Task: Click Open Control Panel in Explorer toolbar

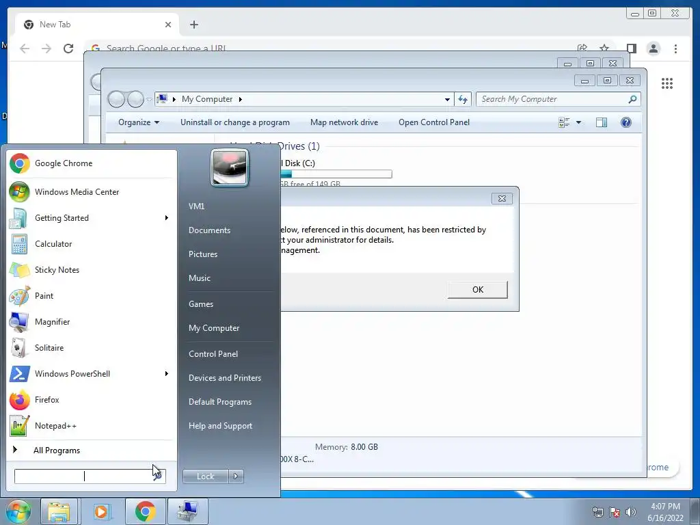Action: click(434, 122)
